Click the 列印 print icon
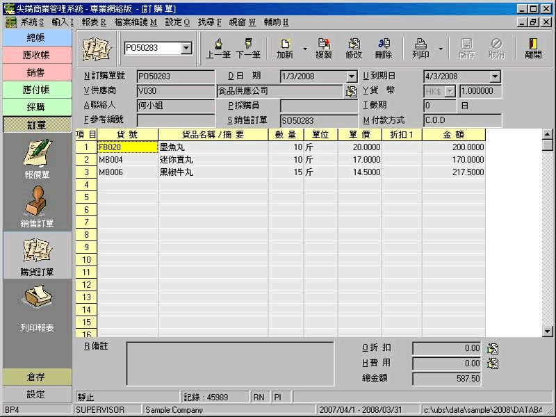 tap(420, 47)
